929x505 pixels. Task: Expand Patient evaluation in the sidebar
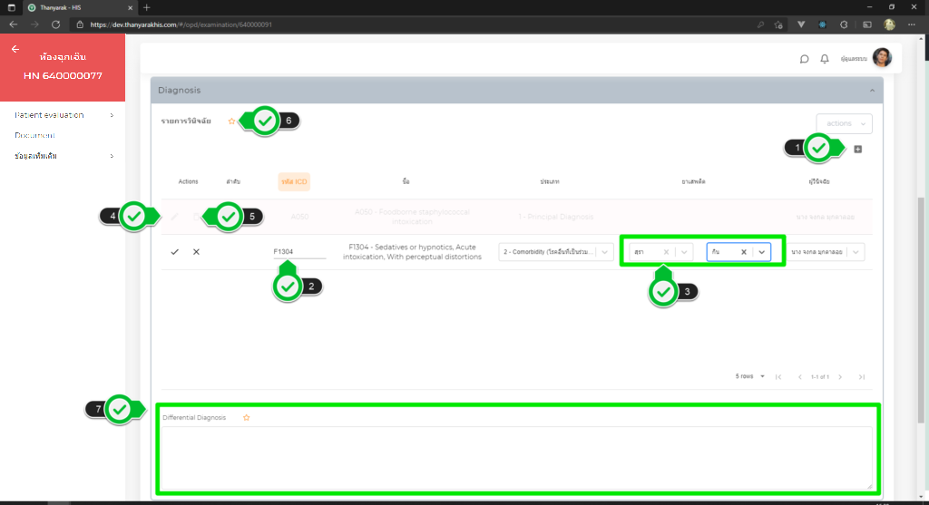coord(64,115)
